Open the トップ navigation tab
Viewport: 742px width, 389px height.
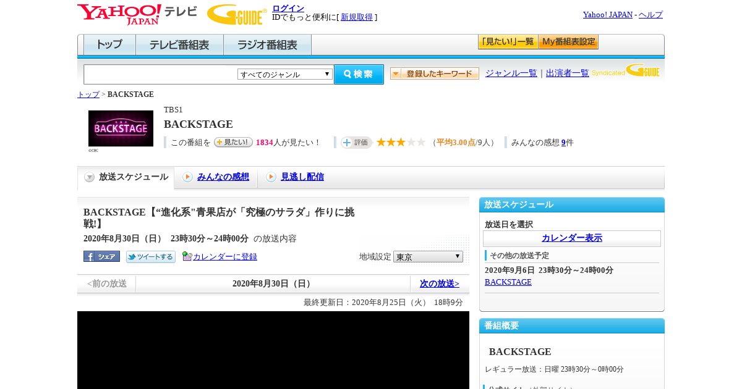109,44
